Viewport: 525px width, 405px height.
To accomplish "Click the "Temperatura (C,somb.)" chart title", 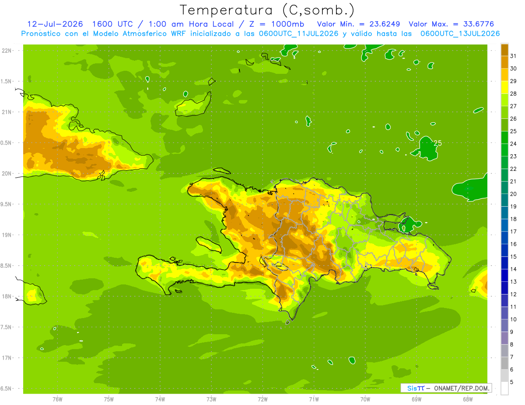I will pos(267,10).
